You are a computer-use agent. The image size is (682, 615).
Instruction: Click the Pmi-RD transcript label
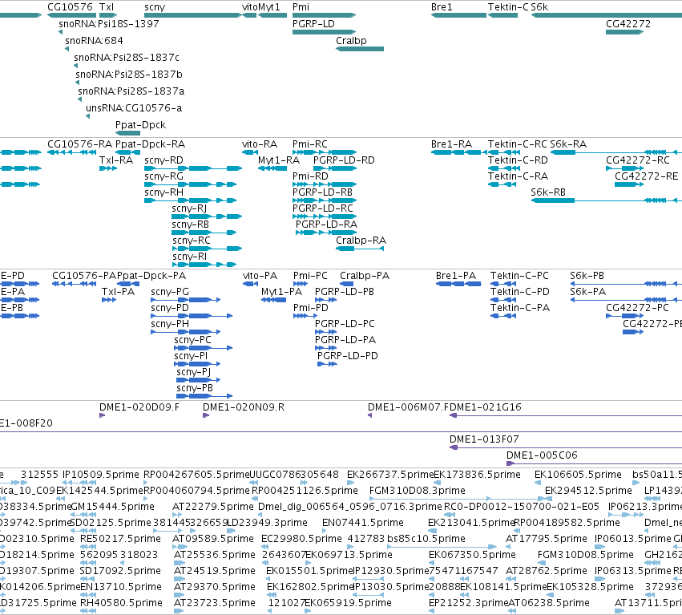310,176
